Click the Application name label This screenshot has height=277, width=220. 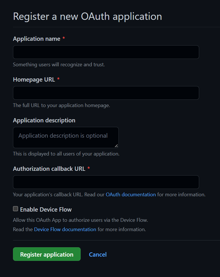[36, 39]
